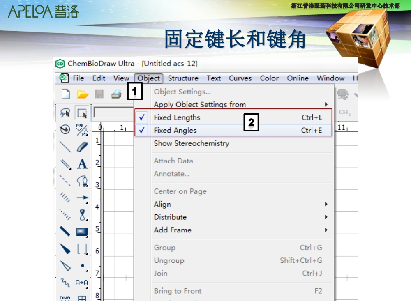Select the Orbital tool

tap(83, 215)
